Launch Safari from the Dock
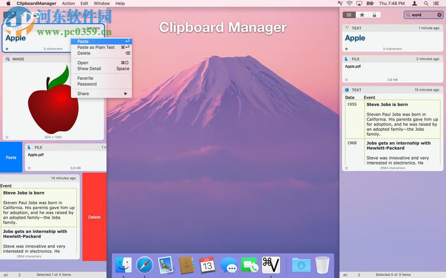 pos(144,265)
